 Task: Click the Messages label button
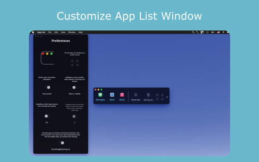100,99
